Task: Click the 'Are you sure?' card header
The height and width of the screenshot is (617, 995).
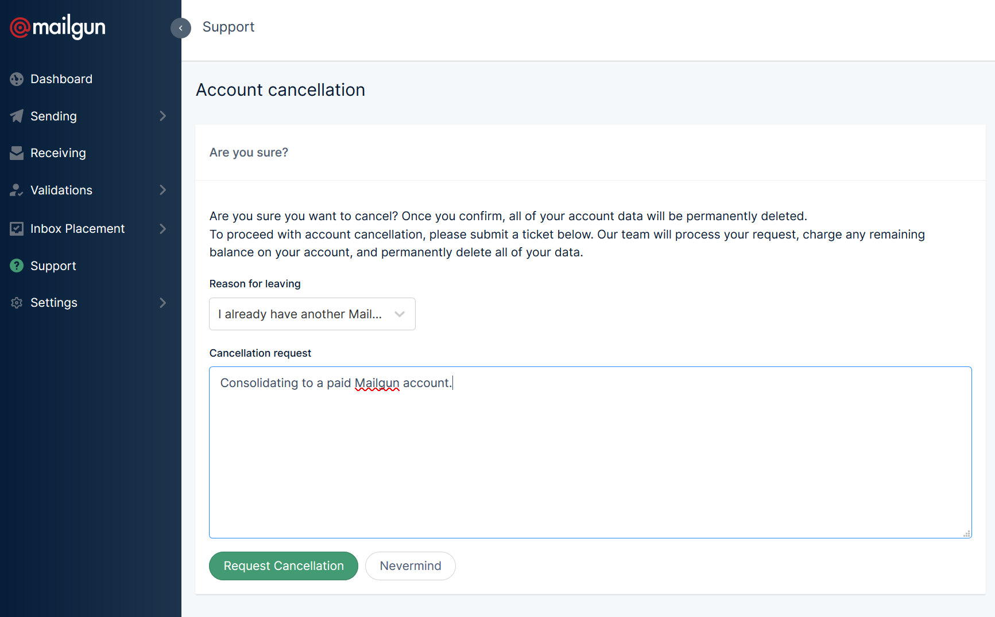Action: click(x=249, y=153)
